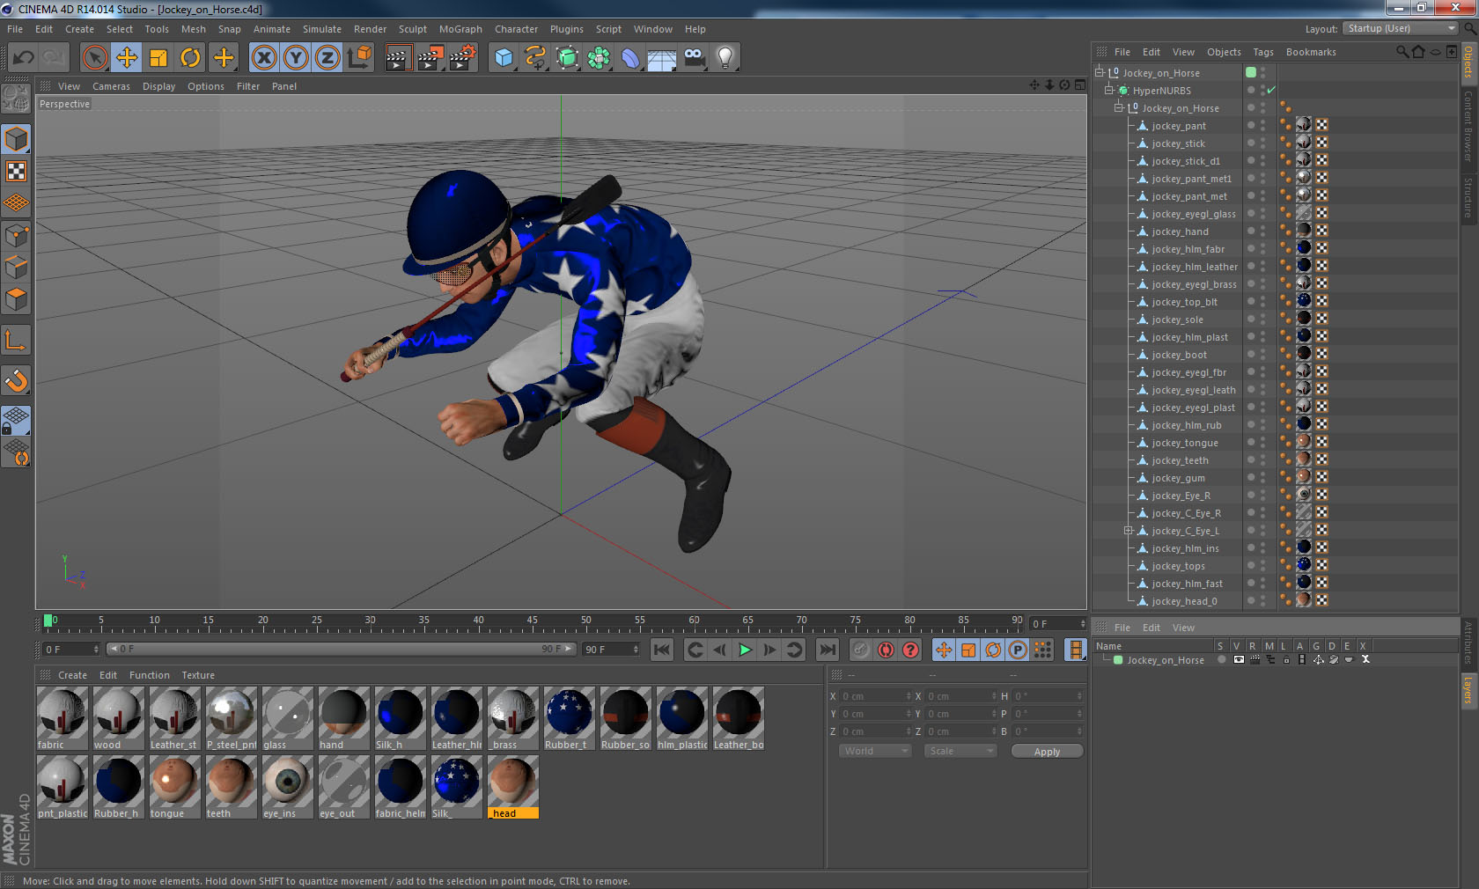Screen dimensions: 1479x889
Task: Toggle X-axis lock button
Action: point(264,58)
